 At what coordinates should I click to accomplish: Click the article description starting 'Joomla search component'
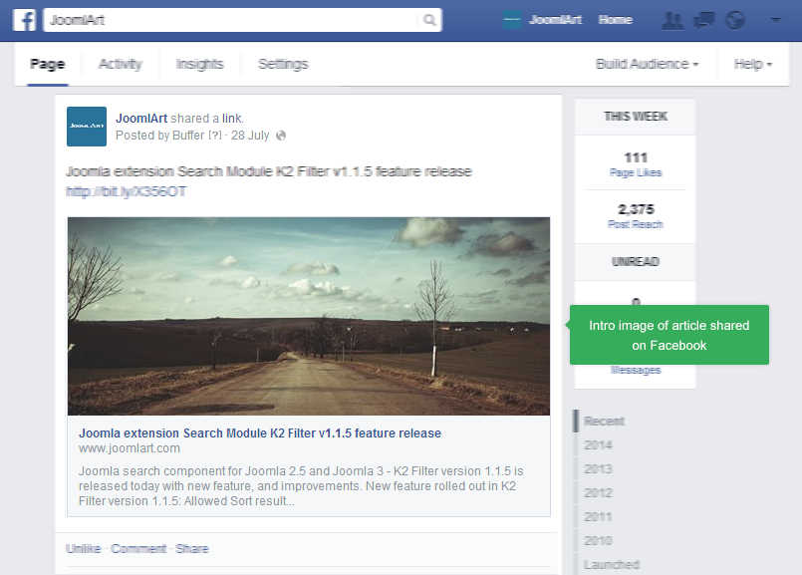pyautogui.click(x=301, y=486)
